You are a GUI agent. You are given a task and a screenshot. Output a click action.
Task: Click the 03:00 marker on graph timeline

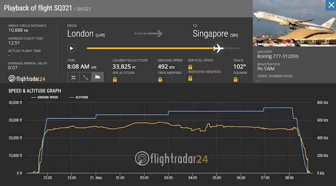(168, 177)
